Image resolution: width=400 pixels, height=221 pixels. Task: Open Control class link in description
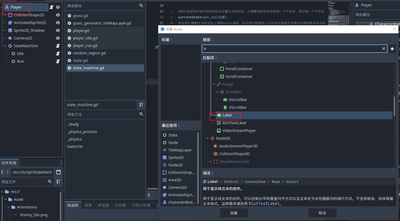231,182
